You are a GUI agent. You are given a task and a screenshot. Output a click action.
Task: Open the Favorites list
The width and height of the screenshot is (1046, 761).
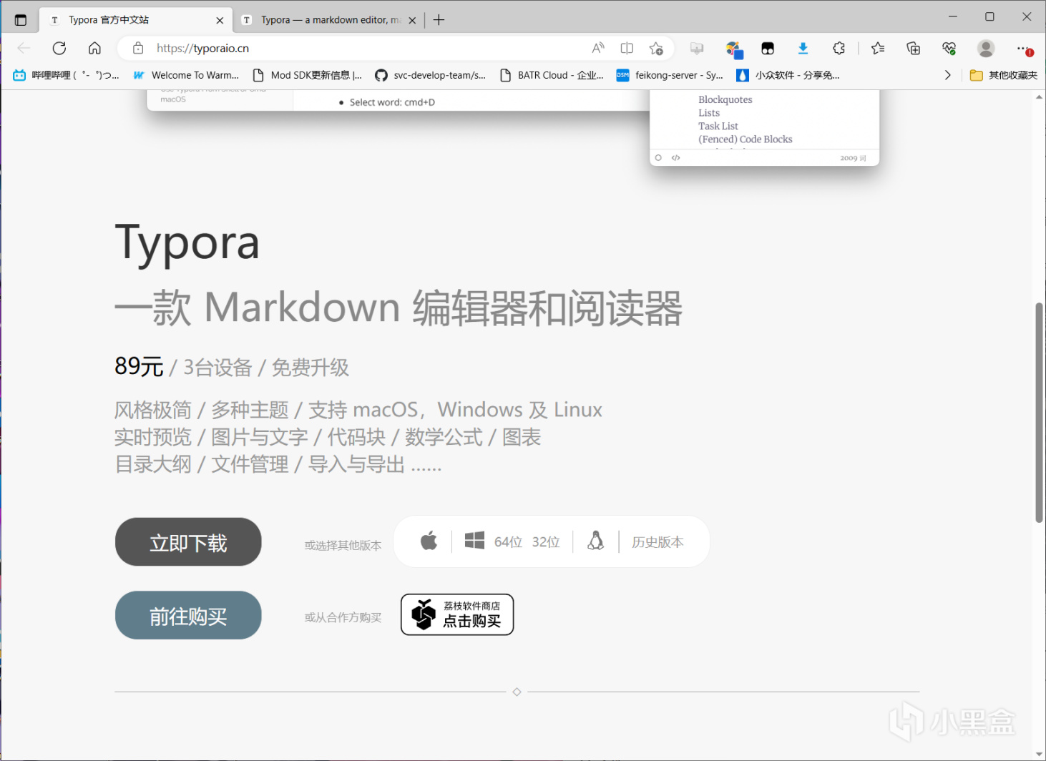pyautogui.click(x=878, y=48)
